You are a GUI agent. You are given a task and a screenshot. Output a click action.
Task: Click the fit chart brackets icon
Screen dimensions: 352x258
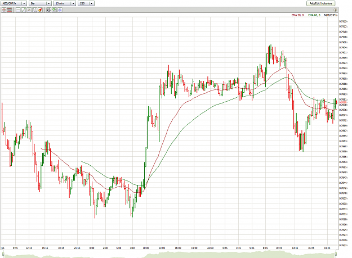(x=48, y=10)
